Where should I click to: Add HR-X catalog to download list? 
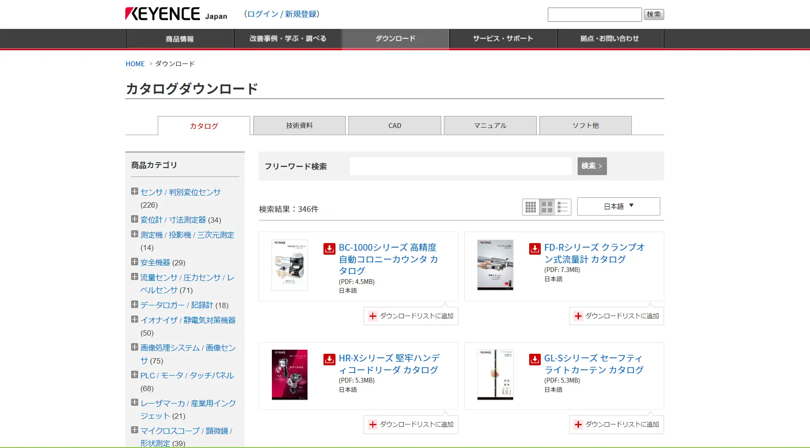[411, 424]
